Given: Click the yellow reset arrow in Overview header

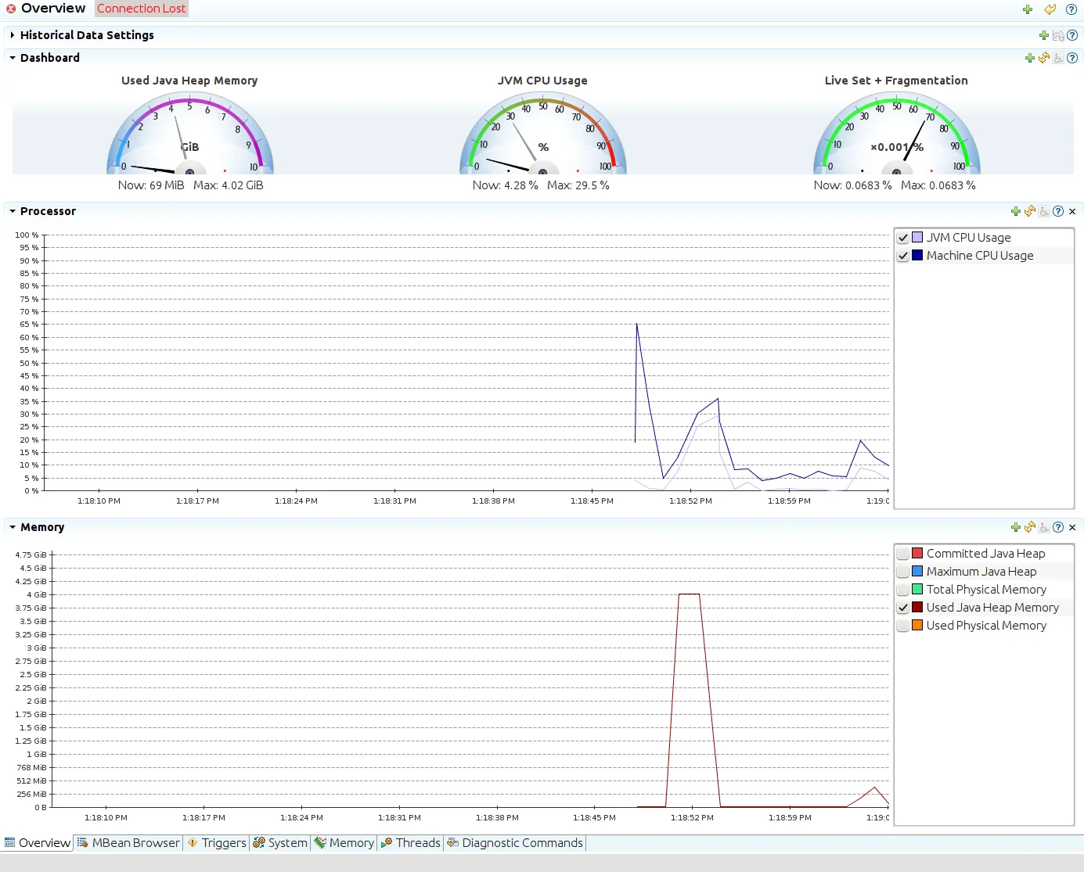Looking at the screenshot, I should 1050,9.
